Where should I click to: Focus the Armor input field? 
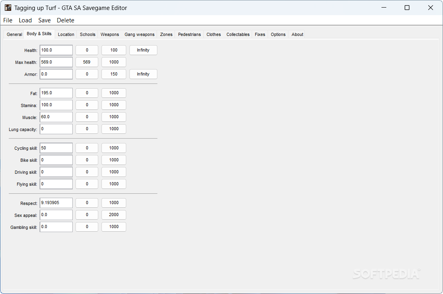[x=56, y=74]
